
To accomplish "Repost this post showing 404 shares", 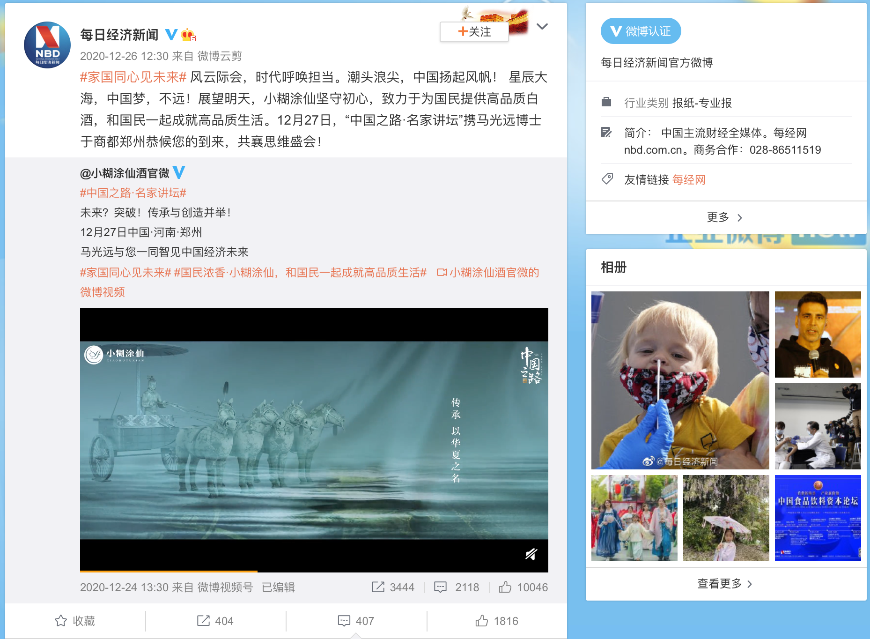I will click(x=215, y=621).
